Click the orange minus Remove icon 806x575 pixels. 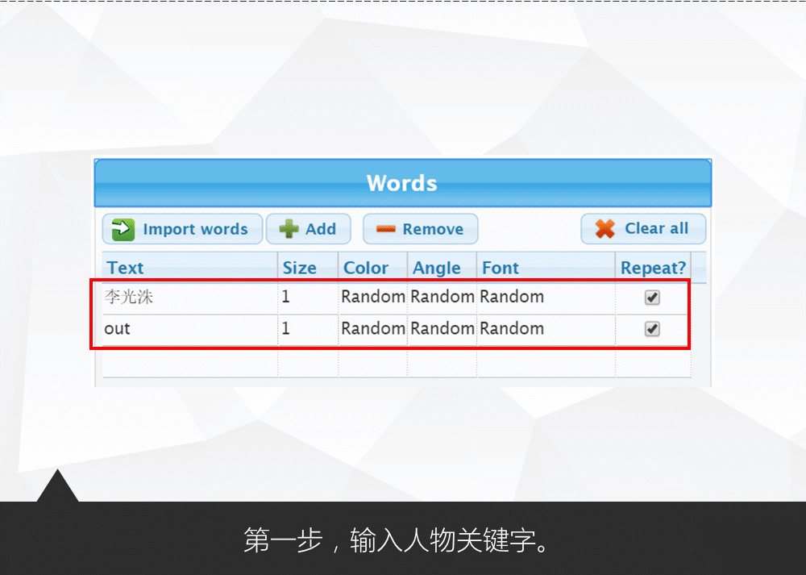coord(387,229)
